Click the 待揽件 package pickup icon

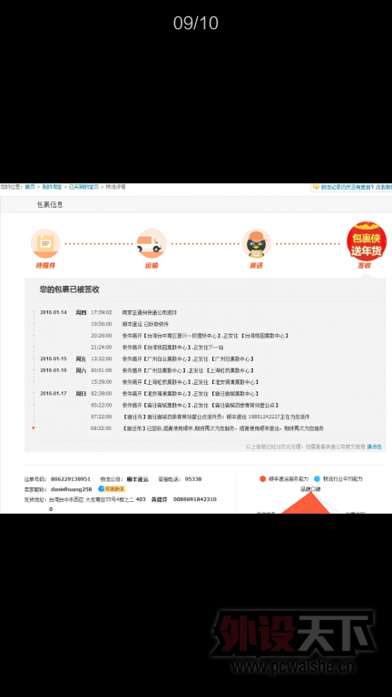(x=45, y=243)
